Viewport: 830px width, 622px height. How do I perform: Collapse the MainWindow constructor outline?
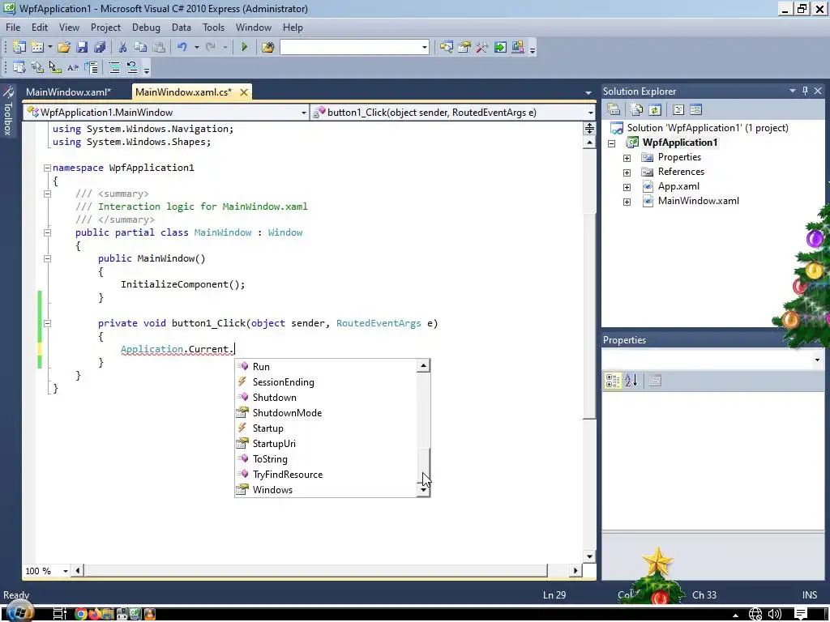47,258
